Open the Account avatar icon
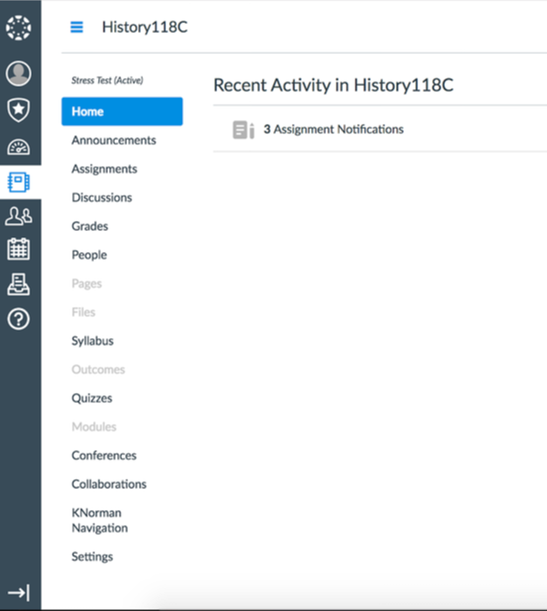The height and width of the screenshot is (611, 547). (18, 73)
